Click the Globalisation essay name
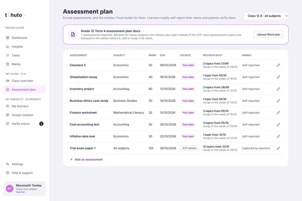This screenshot has height=201, width=302. [x=84, y=77]
